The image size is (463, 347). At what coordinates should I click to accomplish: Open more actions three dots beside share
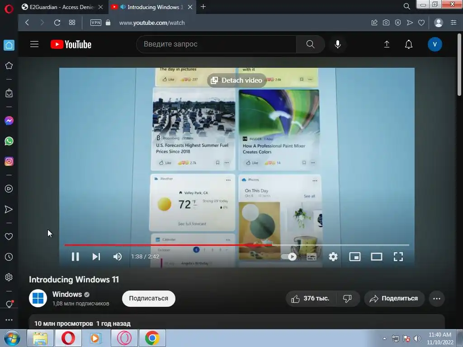pos(437,299)
